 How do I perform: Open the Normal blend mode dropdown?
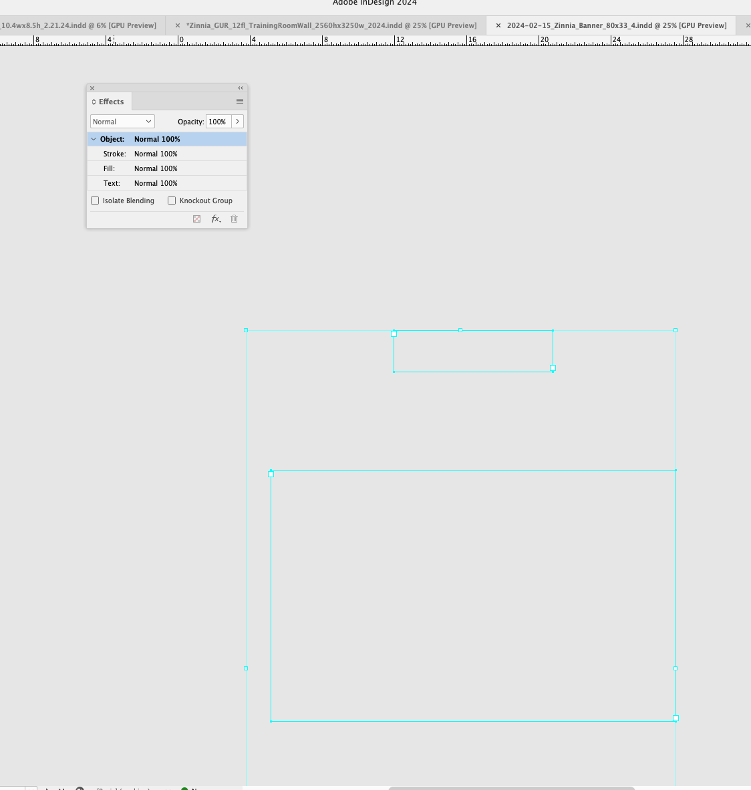(x=122, y=121)
